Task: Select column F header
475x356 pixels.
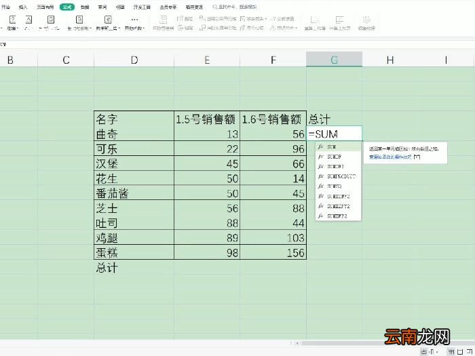Action: click(x=273, y=60)
